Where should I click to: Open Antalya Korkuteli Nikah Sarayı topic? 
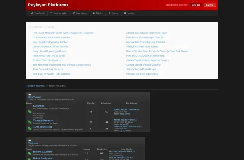pos(142,47)
